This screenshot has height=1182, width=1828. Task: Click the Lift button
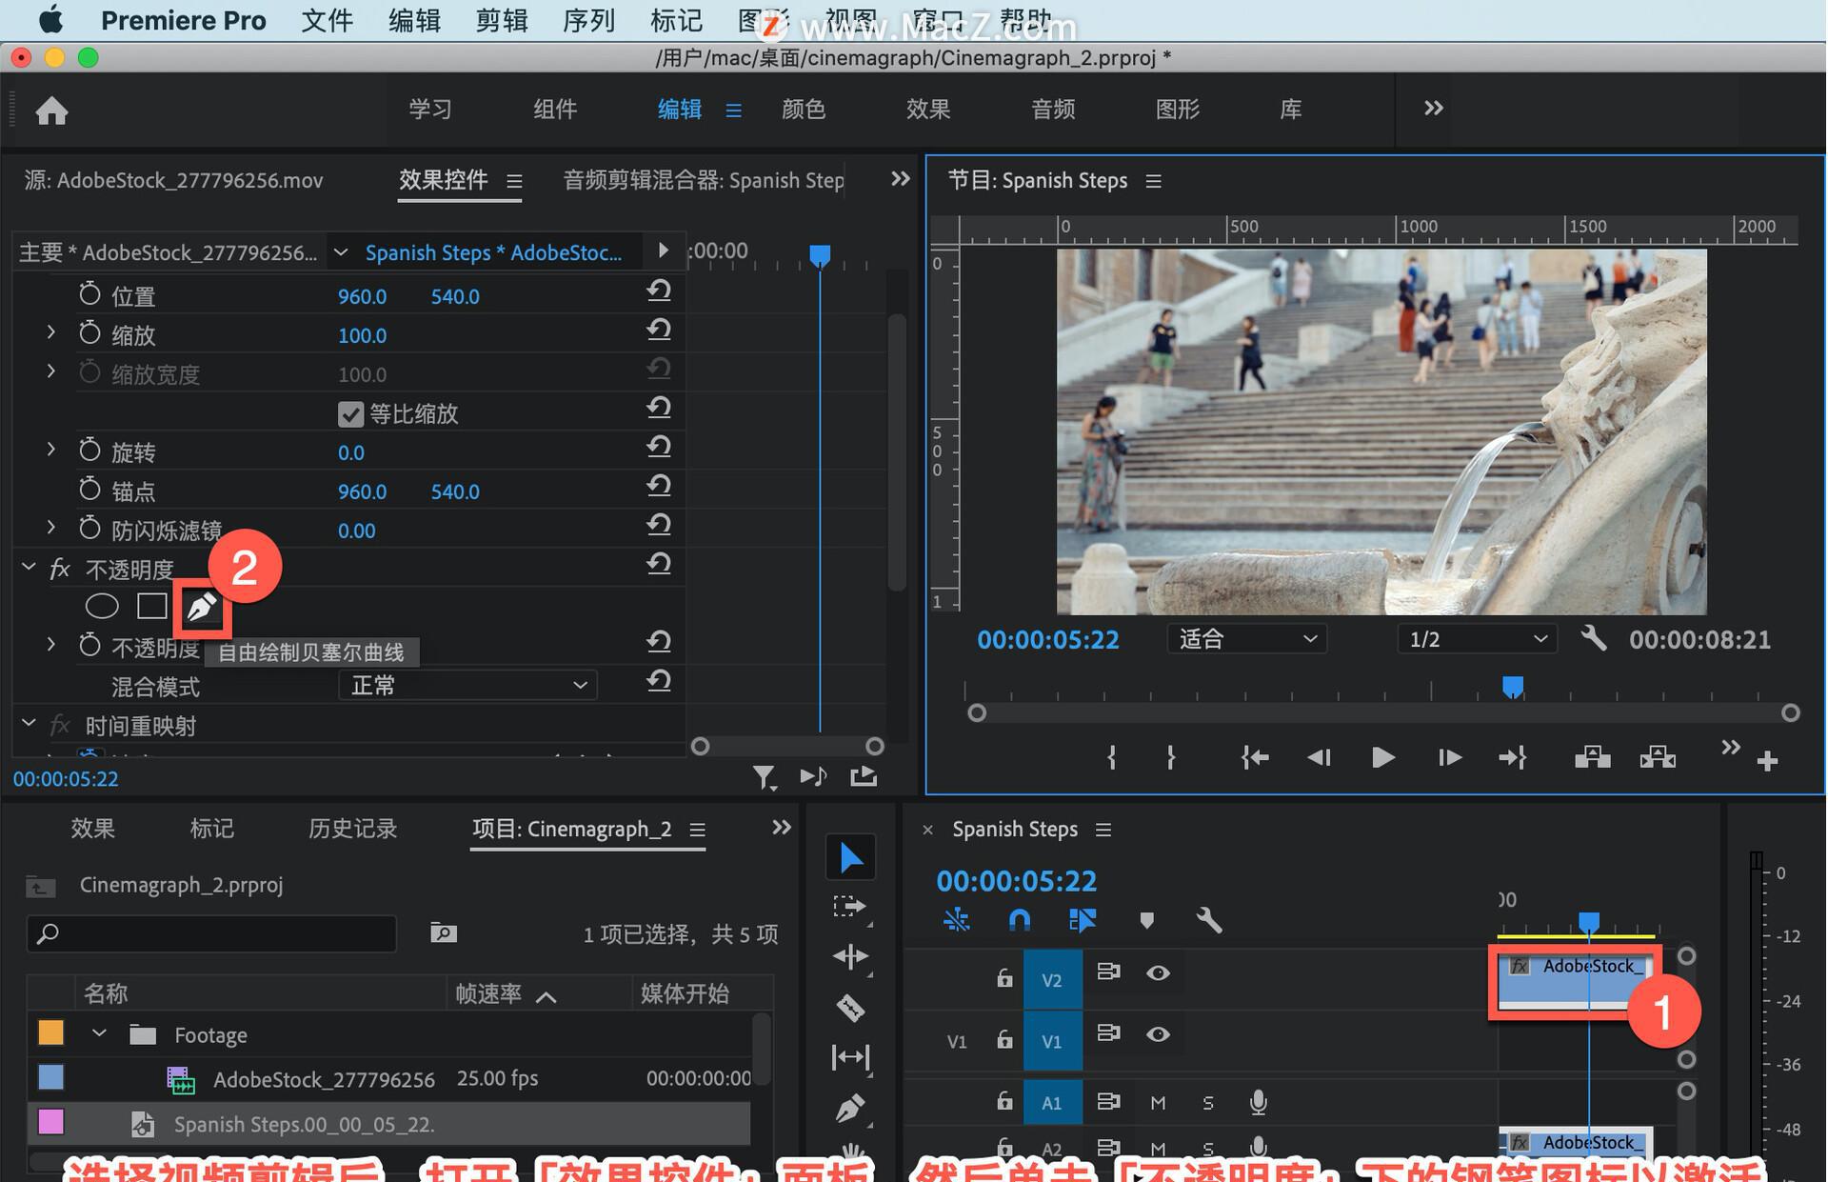pos(1592,757)
